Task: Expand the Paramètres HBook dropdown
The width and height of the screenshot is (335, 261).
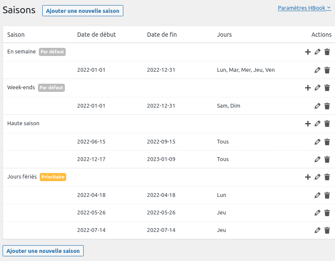Action: click(304, 8)
